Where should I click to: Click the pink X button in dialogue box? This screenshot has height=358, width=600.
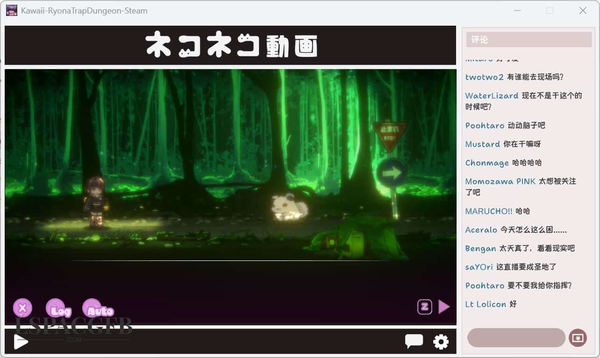pyautogui.click(x=22, y=308)
